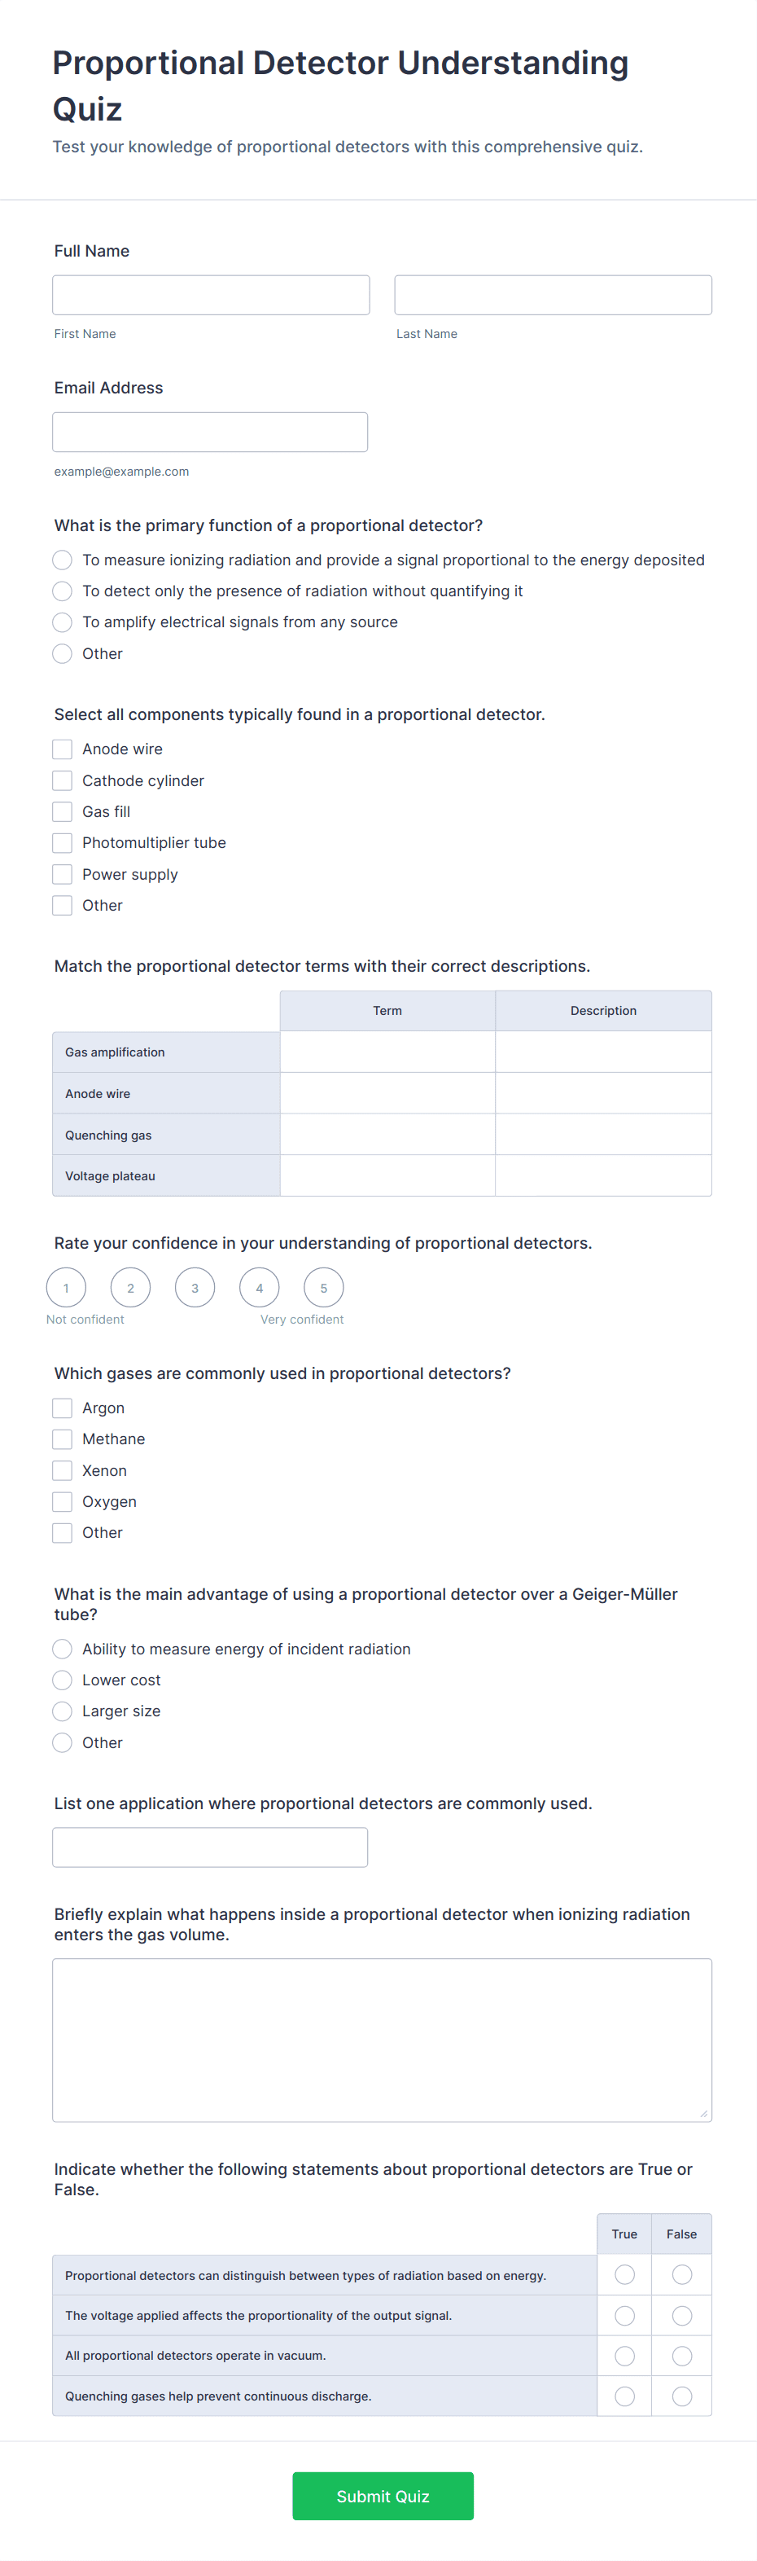Open the Term cell for Voltage plateau
Viewport: 757px width, 2561px height.
click(x=387, y=1175)
